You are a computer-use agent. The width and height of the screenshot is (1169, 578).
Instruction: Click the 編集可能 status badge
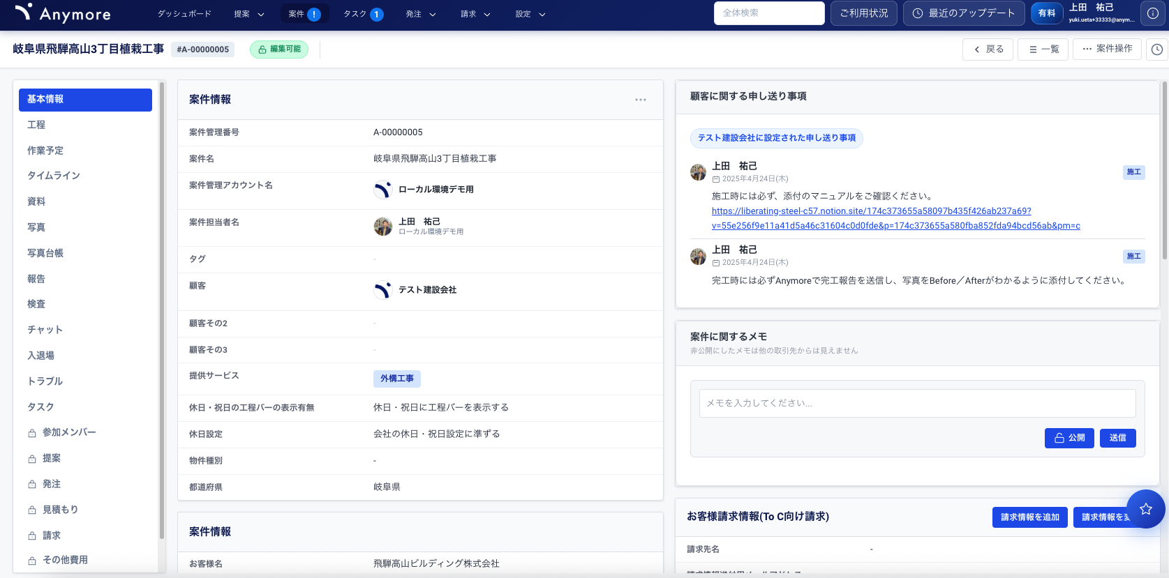coord(279,50)
